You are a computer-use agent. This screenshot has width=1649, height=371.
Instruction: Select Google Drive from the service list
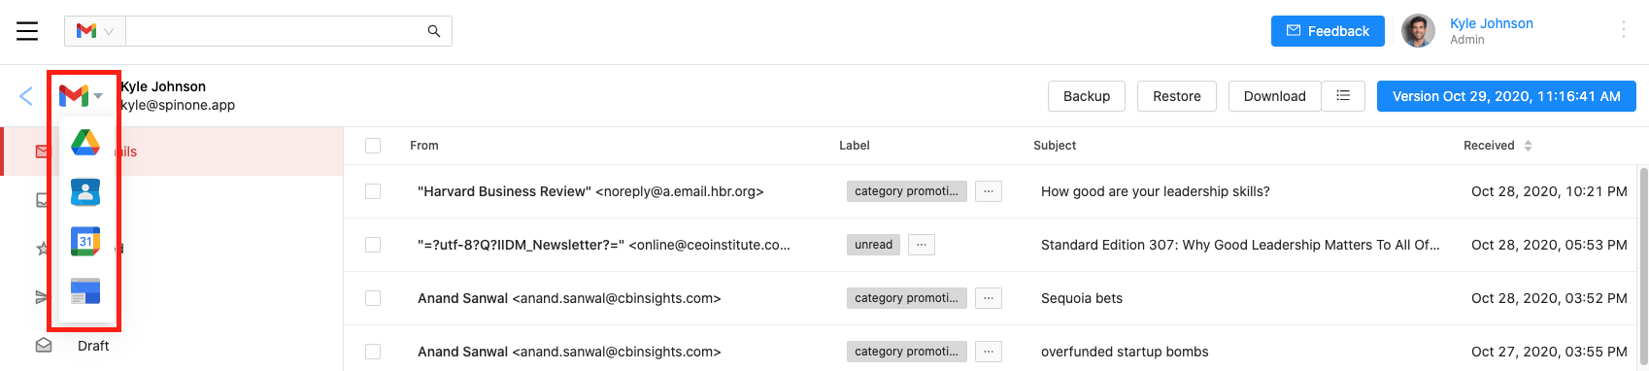[x=85, y=143]
